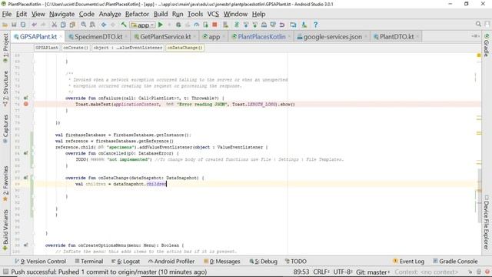Screen dimensions: 492x277
Task: Click the Attach debugger to process icon
Action: coord(205,25)
